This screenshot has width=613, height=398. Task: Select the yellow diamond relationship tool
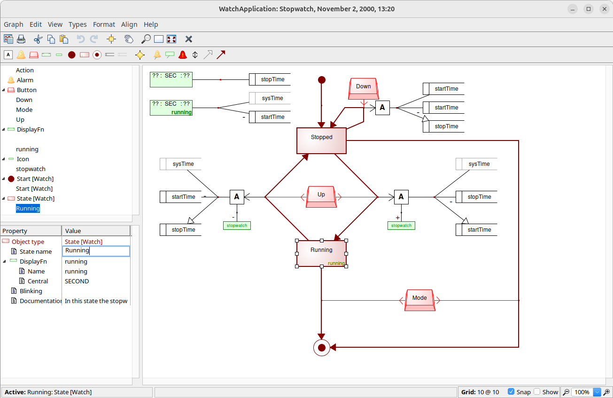140,55
